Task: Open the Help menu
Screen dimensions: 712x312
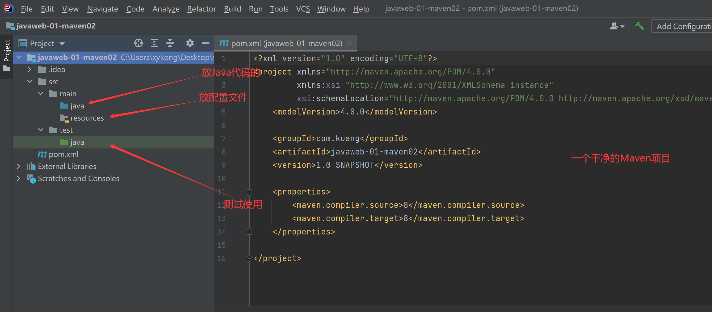Action: click(x=361, y=9)
